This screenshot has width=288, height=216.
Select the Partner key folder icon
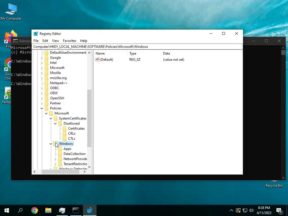coord(47,103)
